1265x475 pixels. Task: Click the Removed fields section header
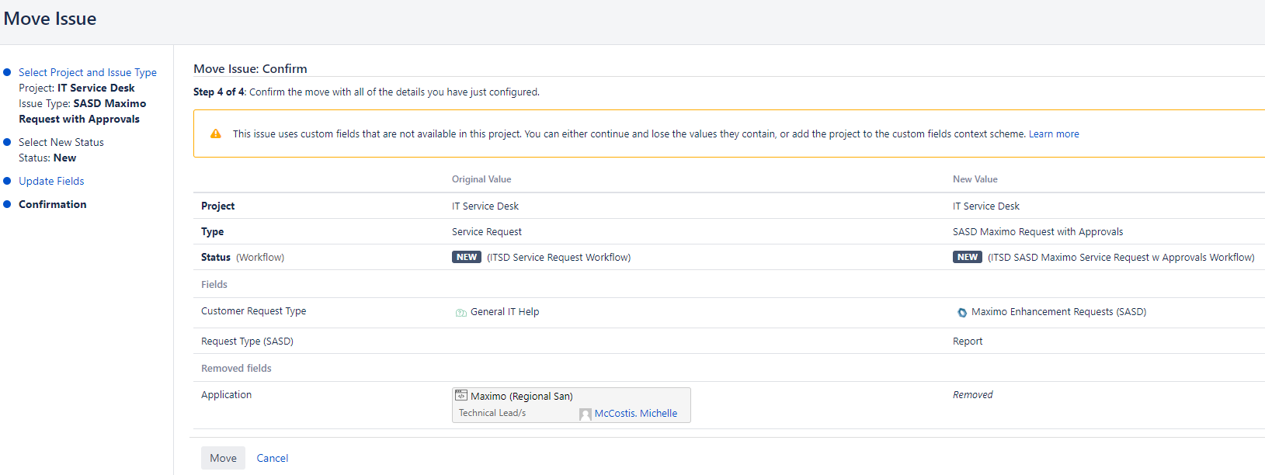coord(236,368)
